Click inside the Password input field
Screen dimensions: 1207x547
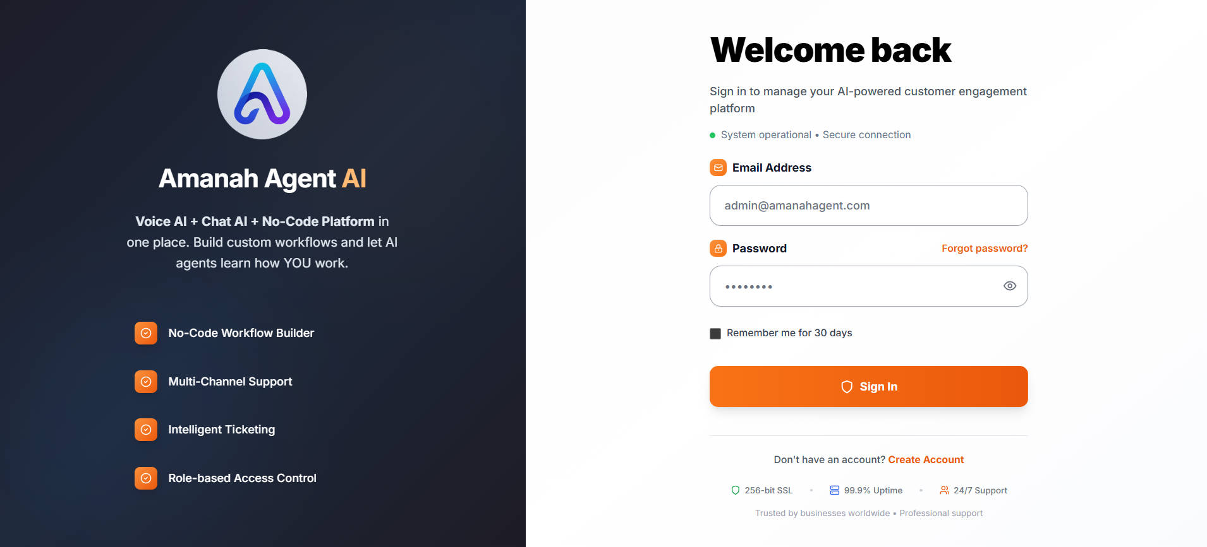(x=853, y=286)
